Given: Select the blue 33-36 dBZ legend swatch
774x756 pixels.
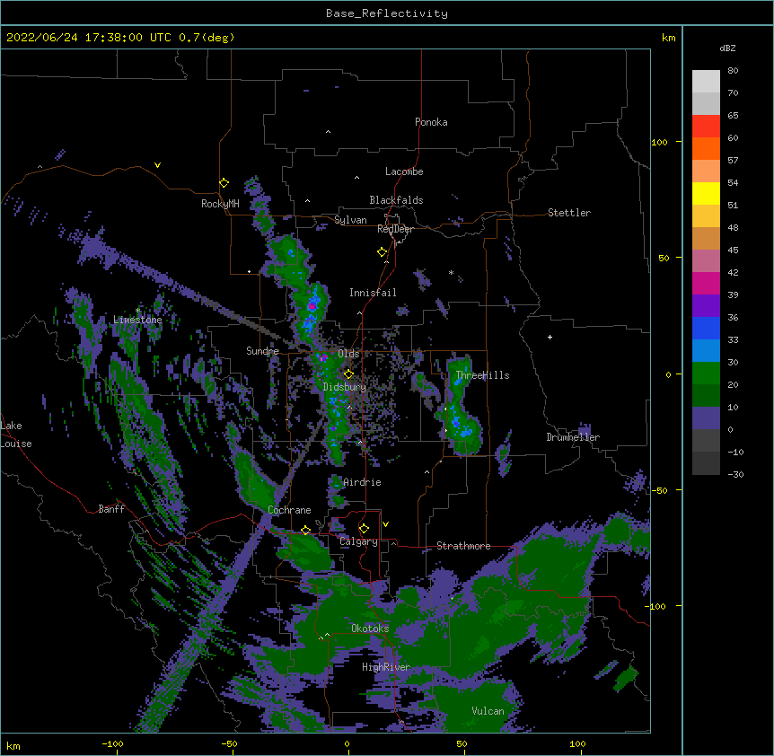Looking at the screenshot, I should (706, 329).
